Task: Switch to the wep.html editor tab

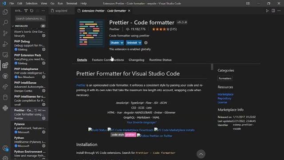Action: pyautogui.click(x=61, y=11)
